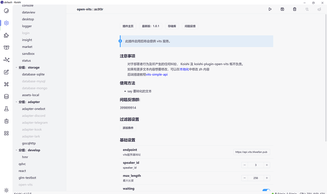
Task: Click the plug icon in the top toolbar
Action: pos(307,9)
